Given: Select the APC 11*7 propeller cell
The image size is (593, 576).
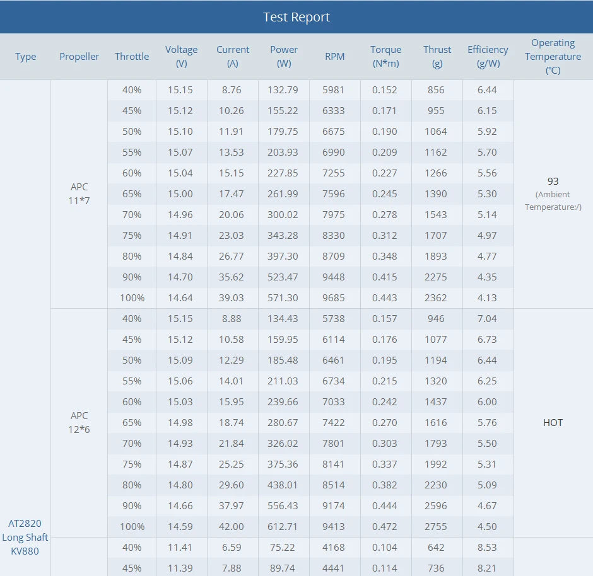Looking at the screenshot, I should pyautogui.click(x=79, y=193).
